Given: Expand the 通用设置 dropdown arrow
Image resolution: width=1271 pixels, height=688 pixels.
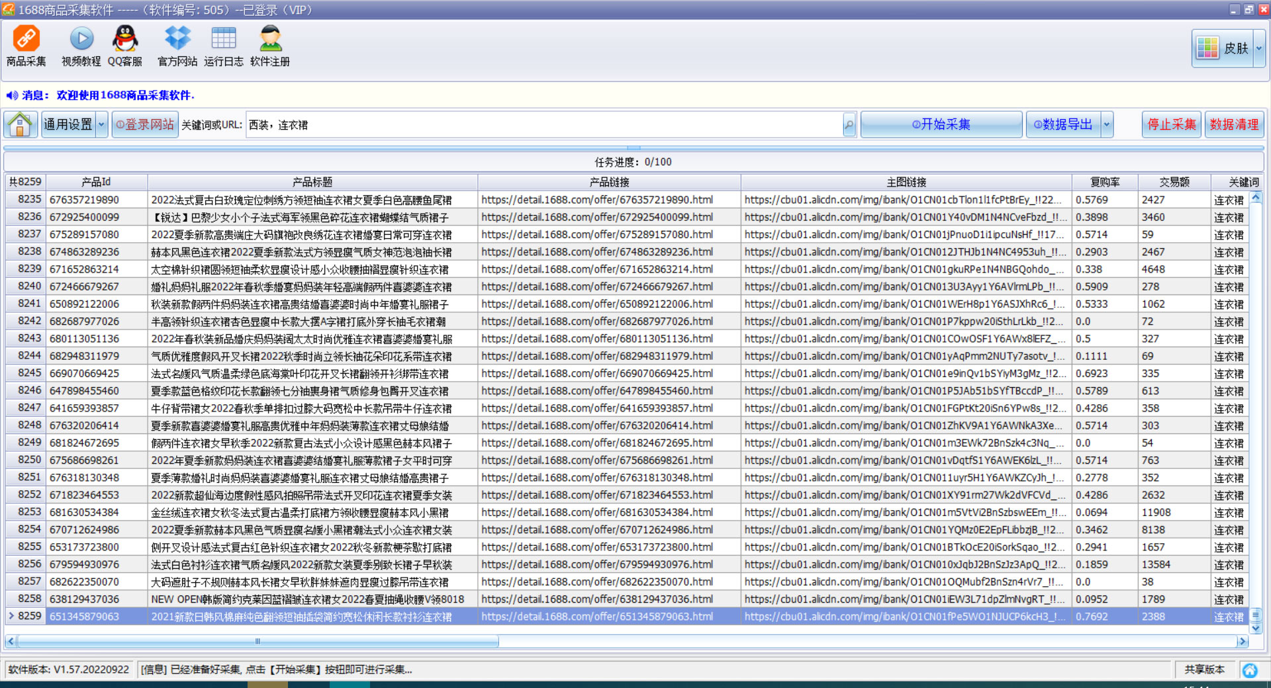Looking at the screenshot, I should pos(101,124).
